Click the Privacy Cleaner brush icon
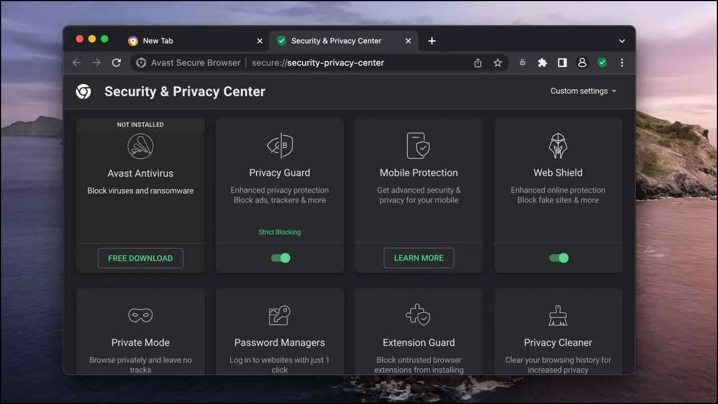718x404 pixels. pyautogui.click(x=558, y=316)
